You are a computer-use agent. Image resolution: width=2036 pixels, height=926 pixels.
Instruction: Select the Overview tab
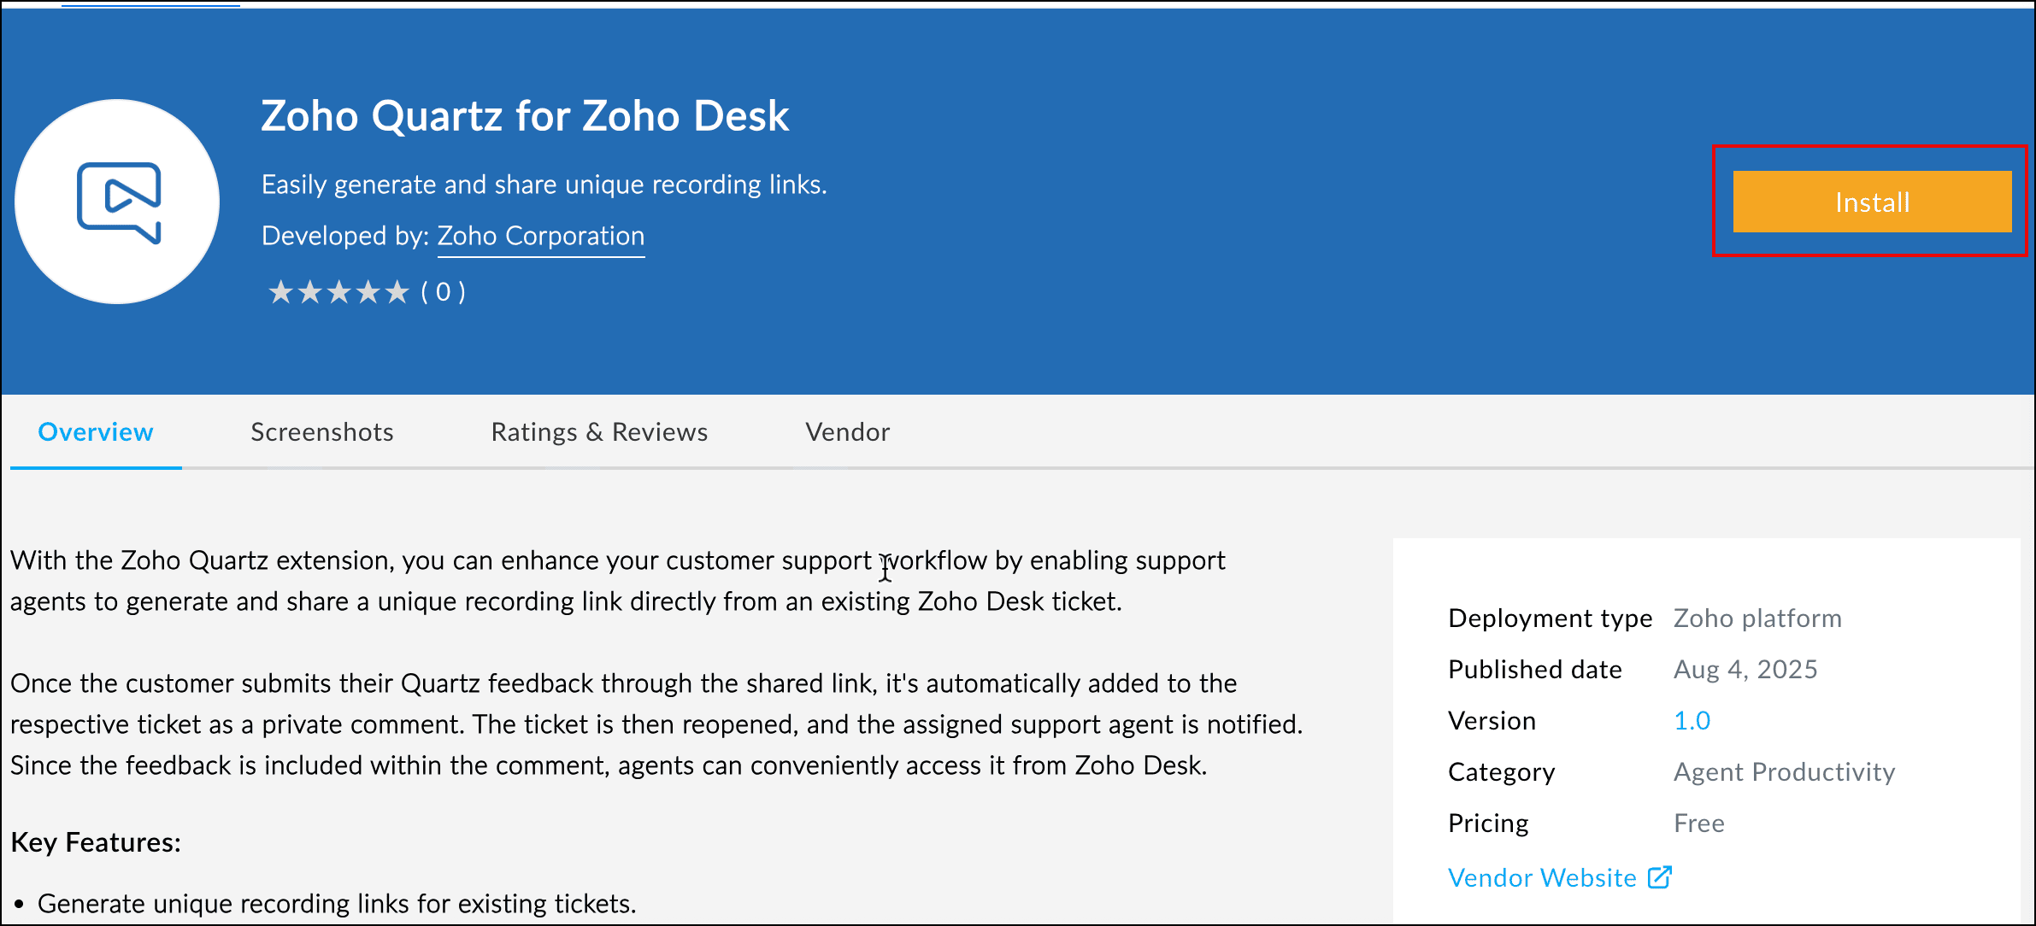96,432
